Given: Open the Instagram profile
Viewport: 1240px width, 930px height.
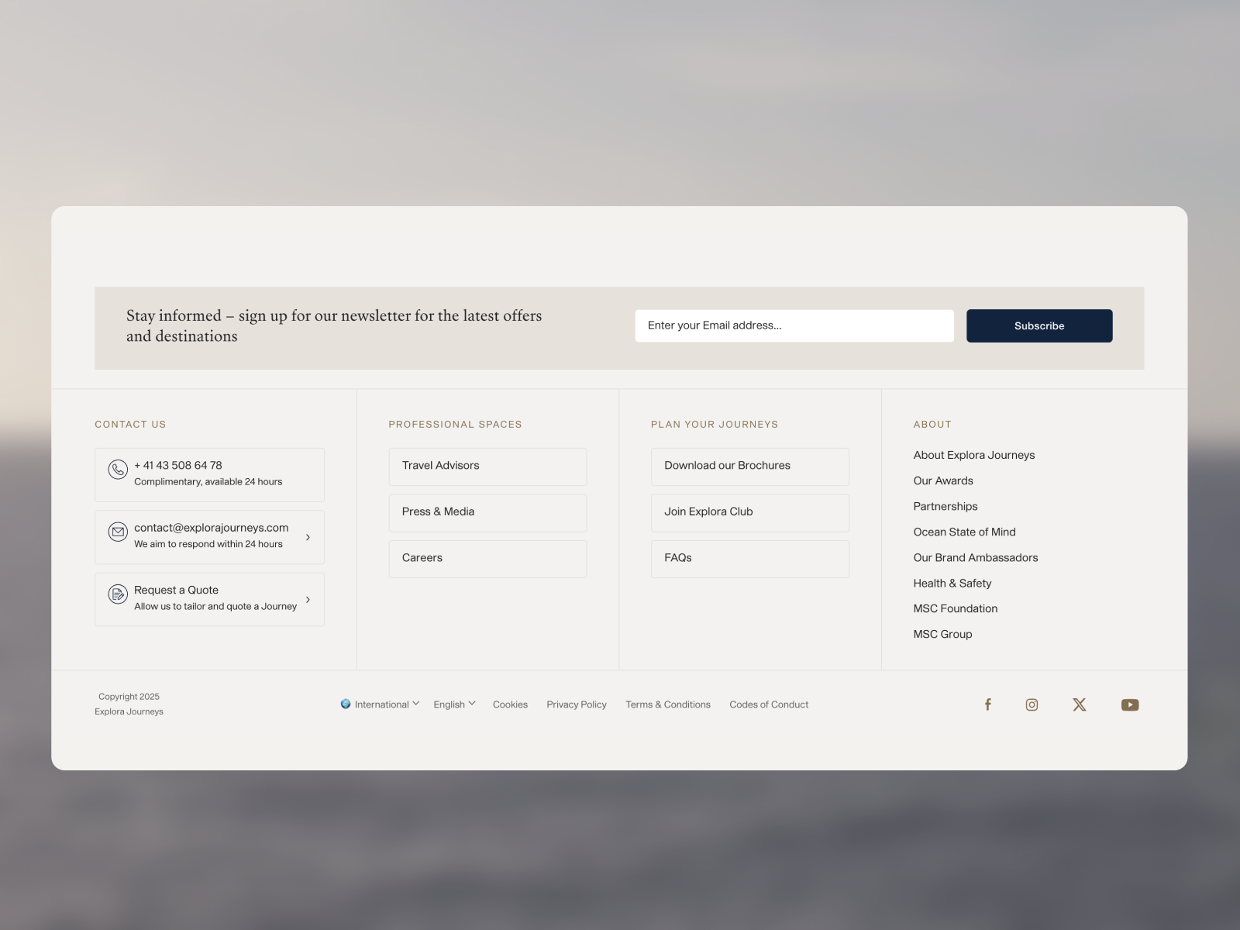Looking at the screenshot, I should click(x=1032, y=704).
